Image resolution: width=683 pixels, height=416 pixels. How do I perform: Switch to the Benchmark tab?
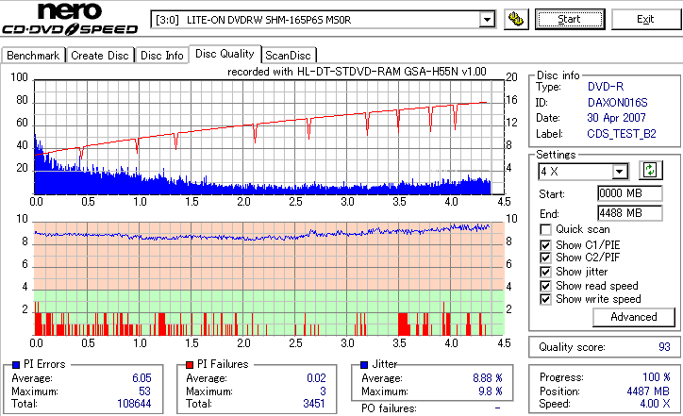pos(33,56)
